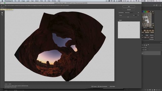Click the eyedropper icon in the panel's color row
The width and height of the screenshot is (162, 91).
point(150,12)
